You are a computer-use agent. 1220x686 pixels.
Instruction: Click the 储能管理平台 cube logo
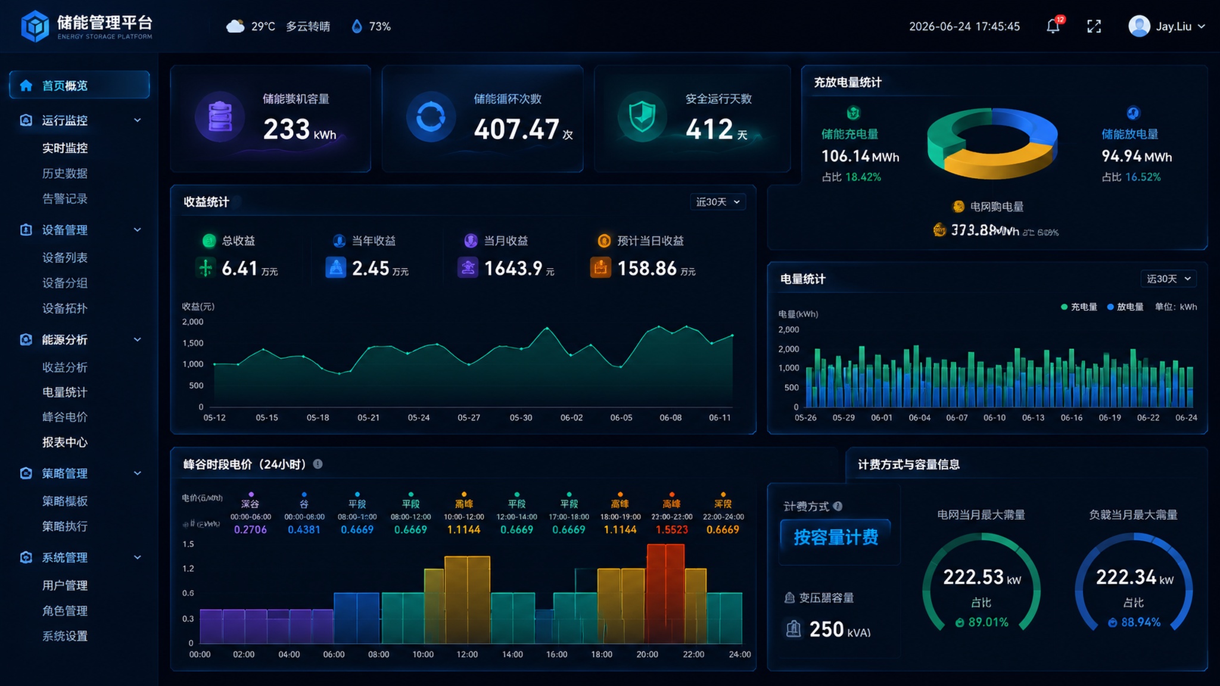[x=35, y=26]
